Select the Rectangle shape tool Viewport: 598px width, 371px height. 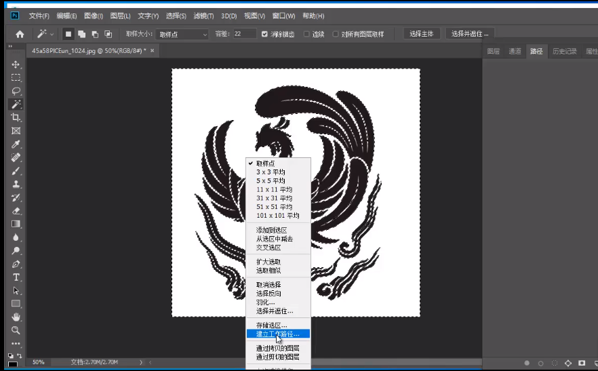(x=16, y=304)
